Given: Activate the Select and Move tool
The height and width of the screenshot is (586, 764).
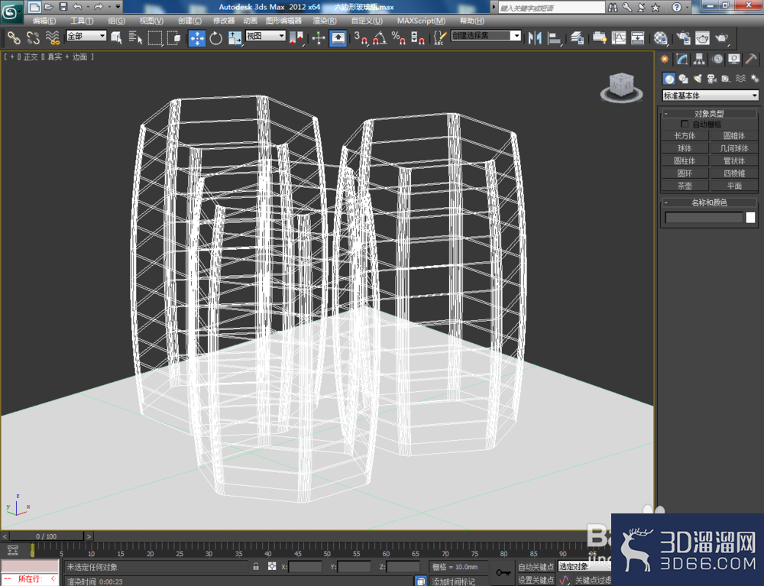Looking at the screenshot, I should (x=197, y=38).
